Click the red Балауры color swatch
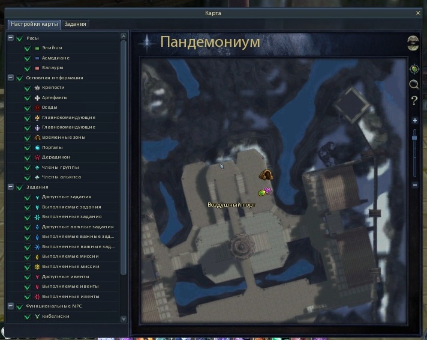 [x=37, y=68]
